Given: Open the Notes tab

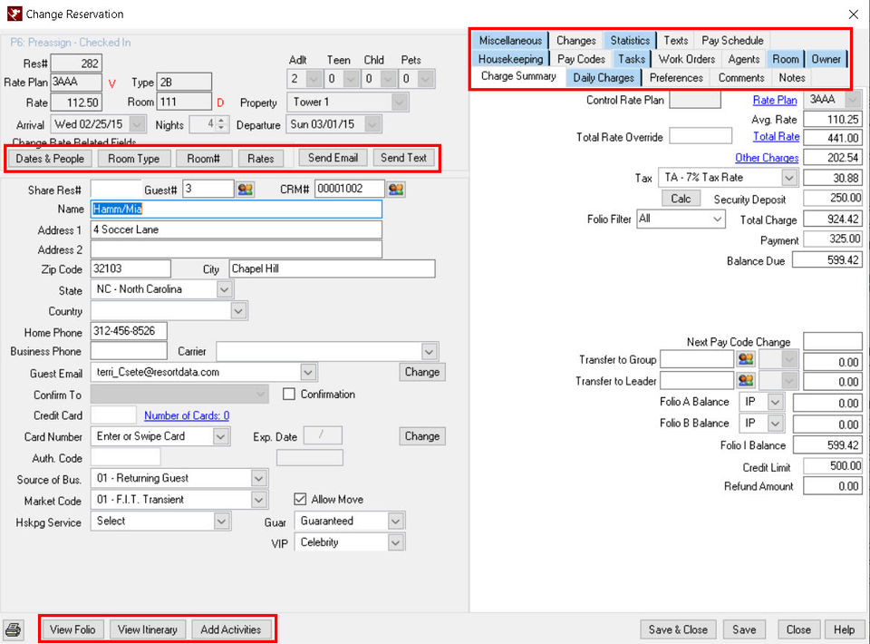Looking at the screenshot, I should [x=792, y=78].
